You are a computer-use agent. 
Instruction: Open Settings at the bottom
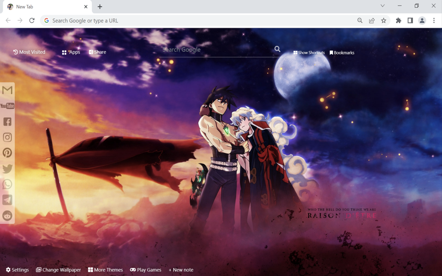(17, 270)
